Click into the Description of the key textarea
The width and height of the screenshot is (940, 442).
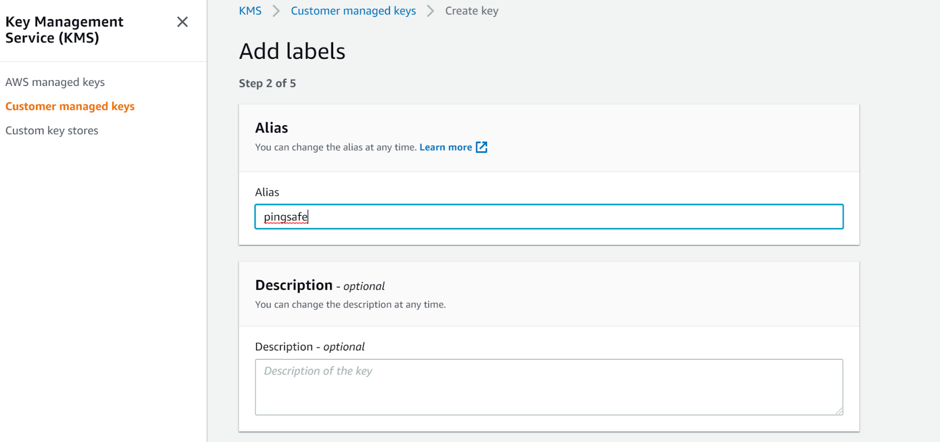tap(549, 387)
